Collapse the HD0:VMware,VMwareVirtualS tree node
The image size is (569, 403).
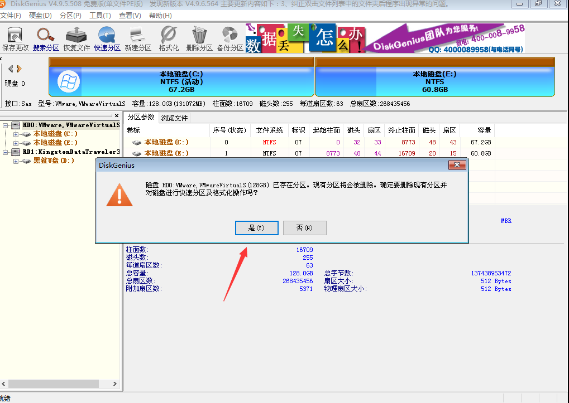click(x=4, y=126)
